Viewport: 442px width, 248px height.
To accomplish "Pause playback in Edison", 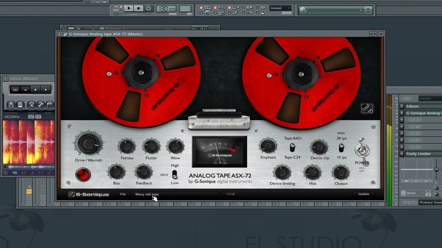I will coord(25,90).
